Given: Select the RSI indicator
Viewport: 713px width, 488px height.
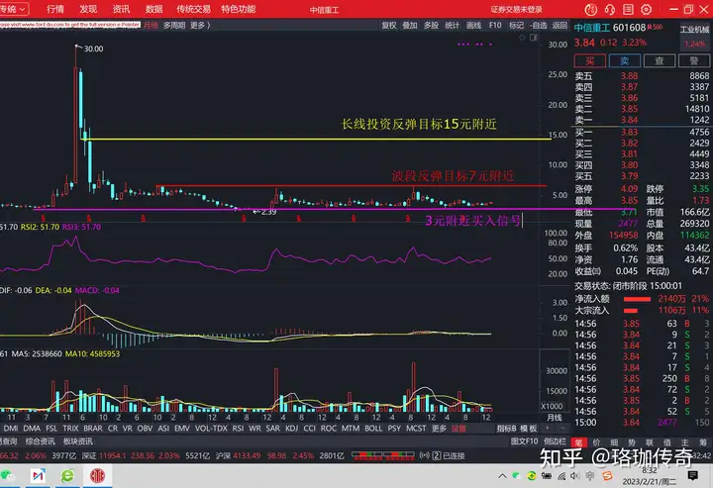Looking at the screenshot, I should click(238, 428).
